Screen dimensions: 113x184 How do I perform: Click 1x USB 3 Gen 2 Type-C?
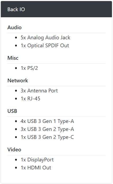(47, 137)
